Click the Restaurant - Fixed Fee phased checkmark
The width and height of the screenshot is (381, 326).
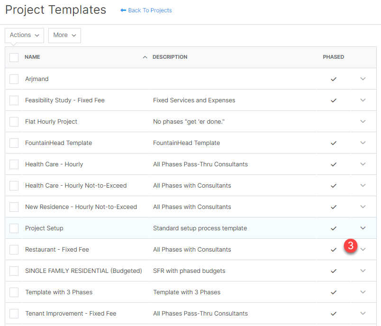pyautogui.click(x=334, y=250)
